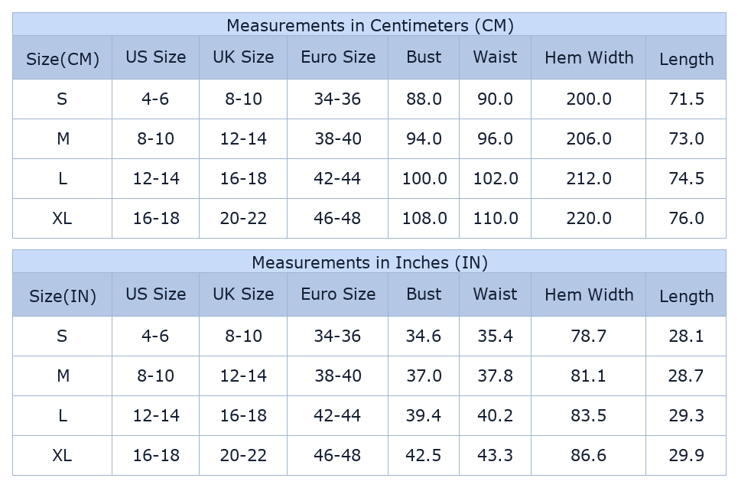Click the Length header in inches table
738x491 pixels.
[686, 296]
